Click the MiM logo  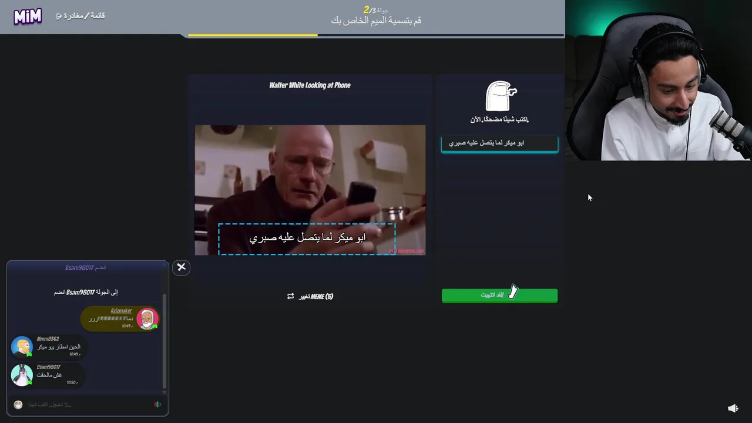(x=28, y=16)
